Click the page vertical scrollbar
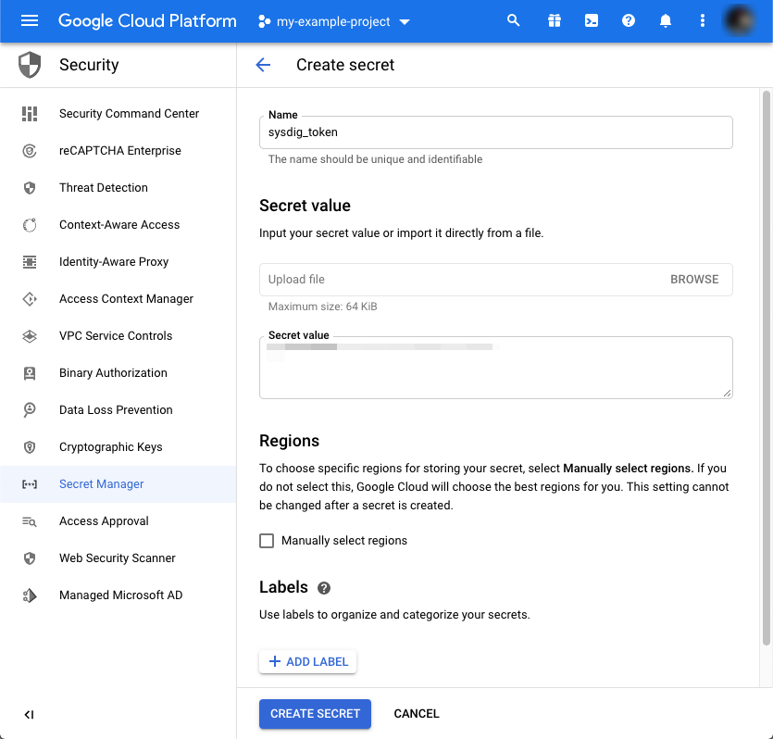 pos(767,368)
